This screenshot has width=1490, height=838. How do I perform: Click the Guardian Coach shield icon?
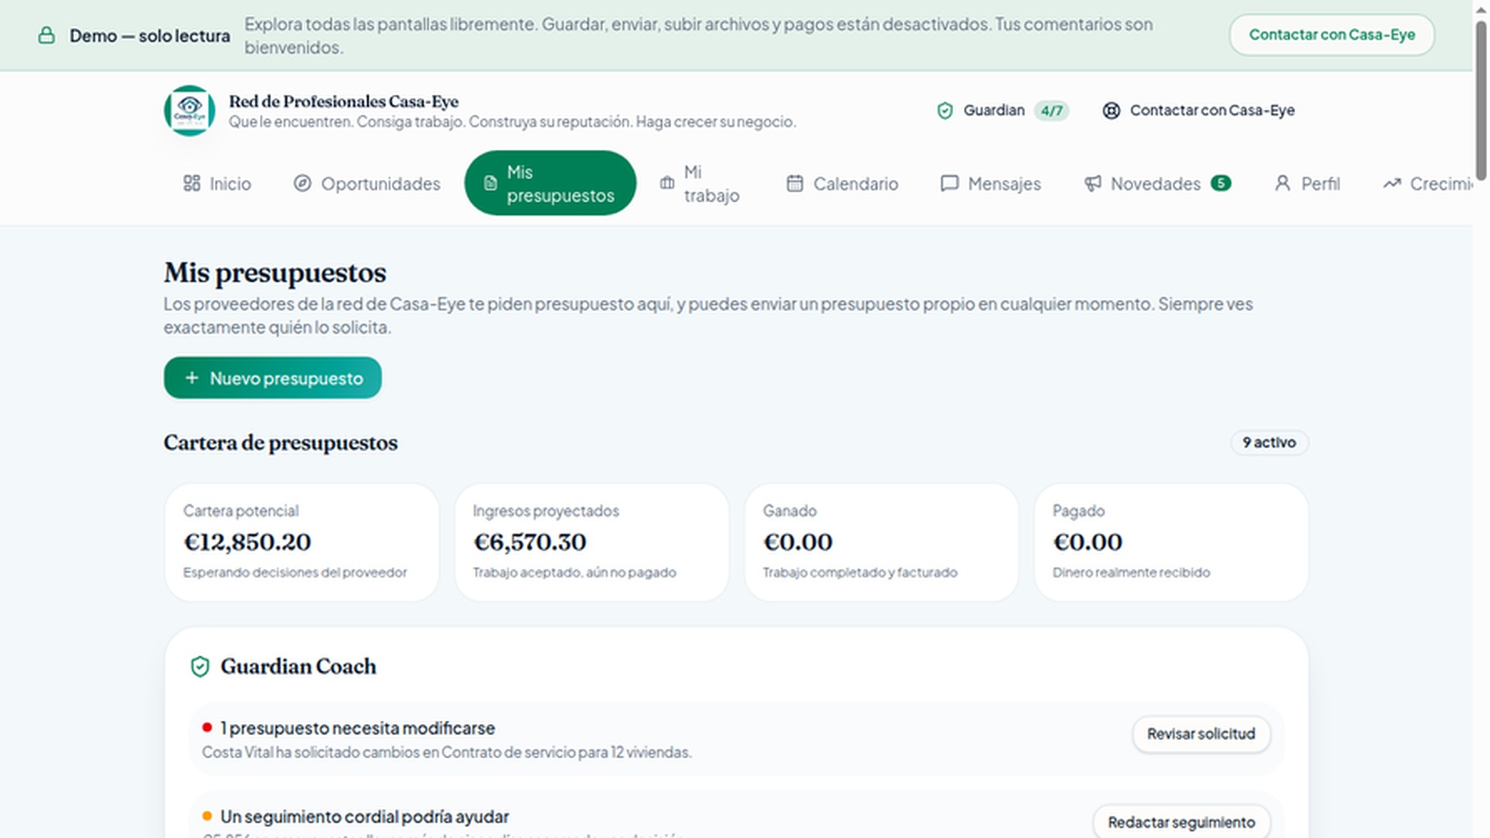200,667
